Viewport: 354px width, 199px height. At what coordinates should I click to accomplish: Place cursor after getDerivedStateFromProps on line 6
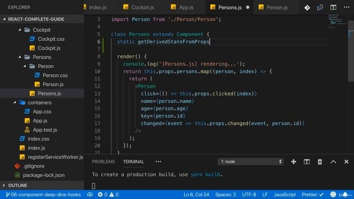coord(210,42)
